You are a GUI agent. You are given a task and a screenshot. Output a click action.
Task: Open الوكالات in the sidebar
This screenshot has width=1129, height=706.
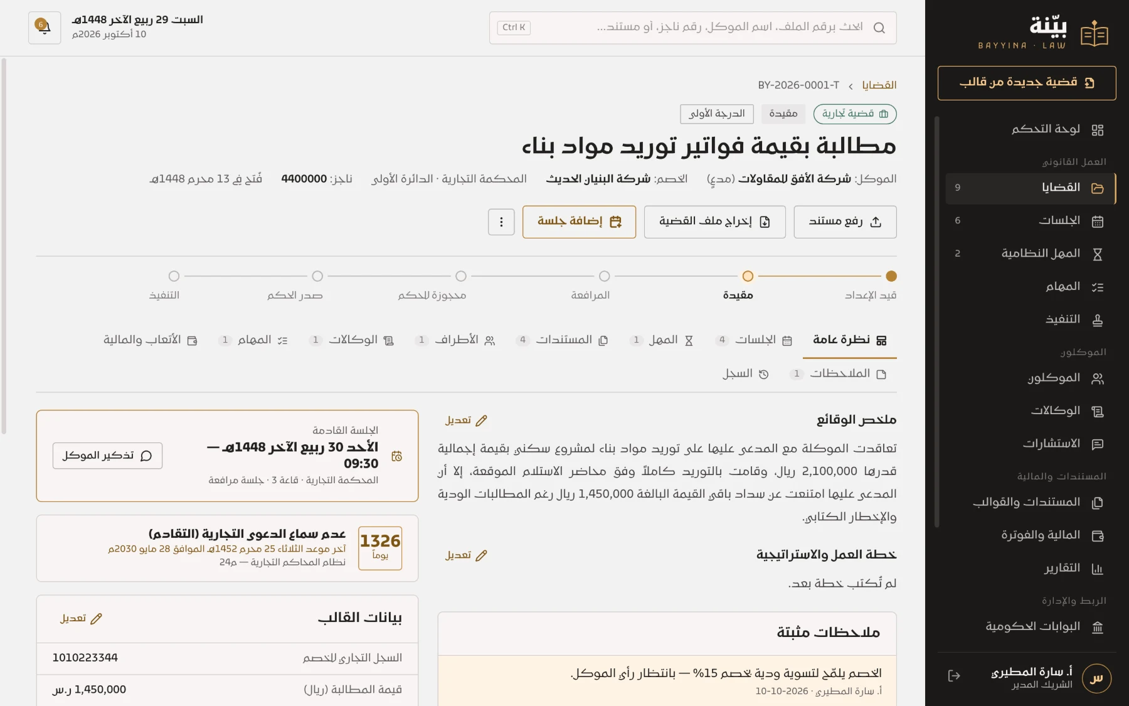[1031, 411]
